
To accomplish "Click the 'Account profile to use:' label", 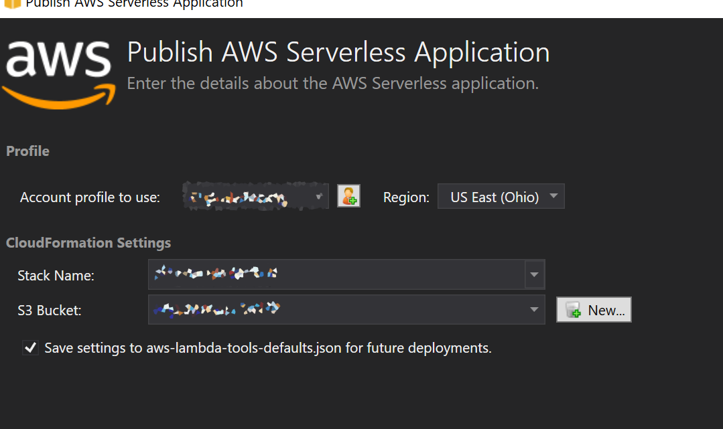I will (90, 197).
